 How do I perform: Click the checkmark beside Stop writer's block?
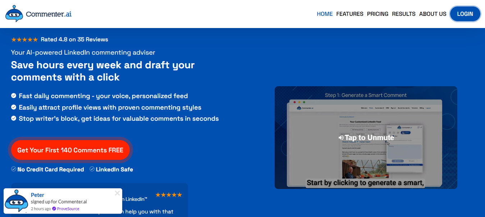point(14,118)
